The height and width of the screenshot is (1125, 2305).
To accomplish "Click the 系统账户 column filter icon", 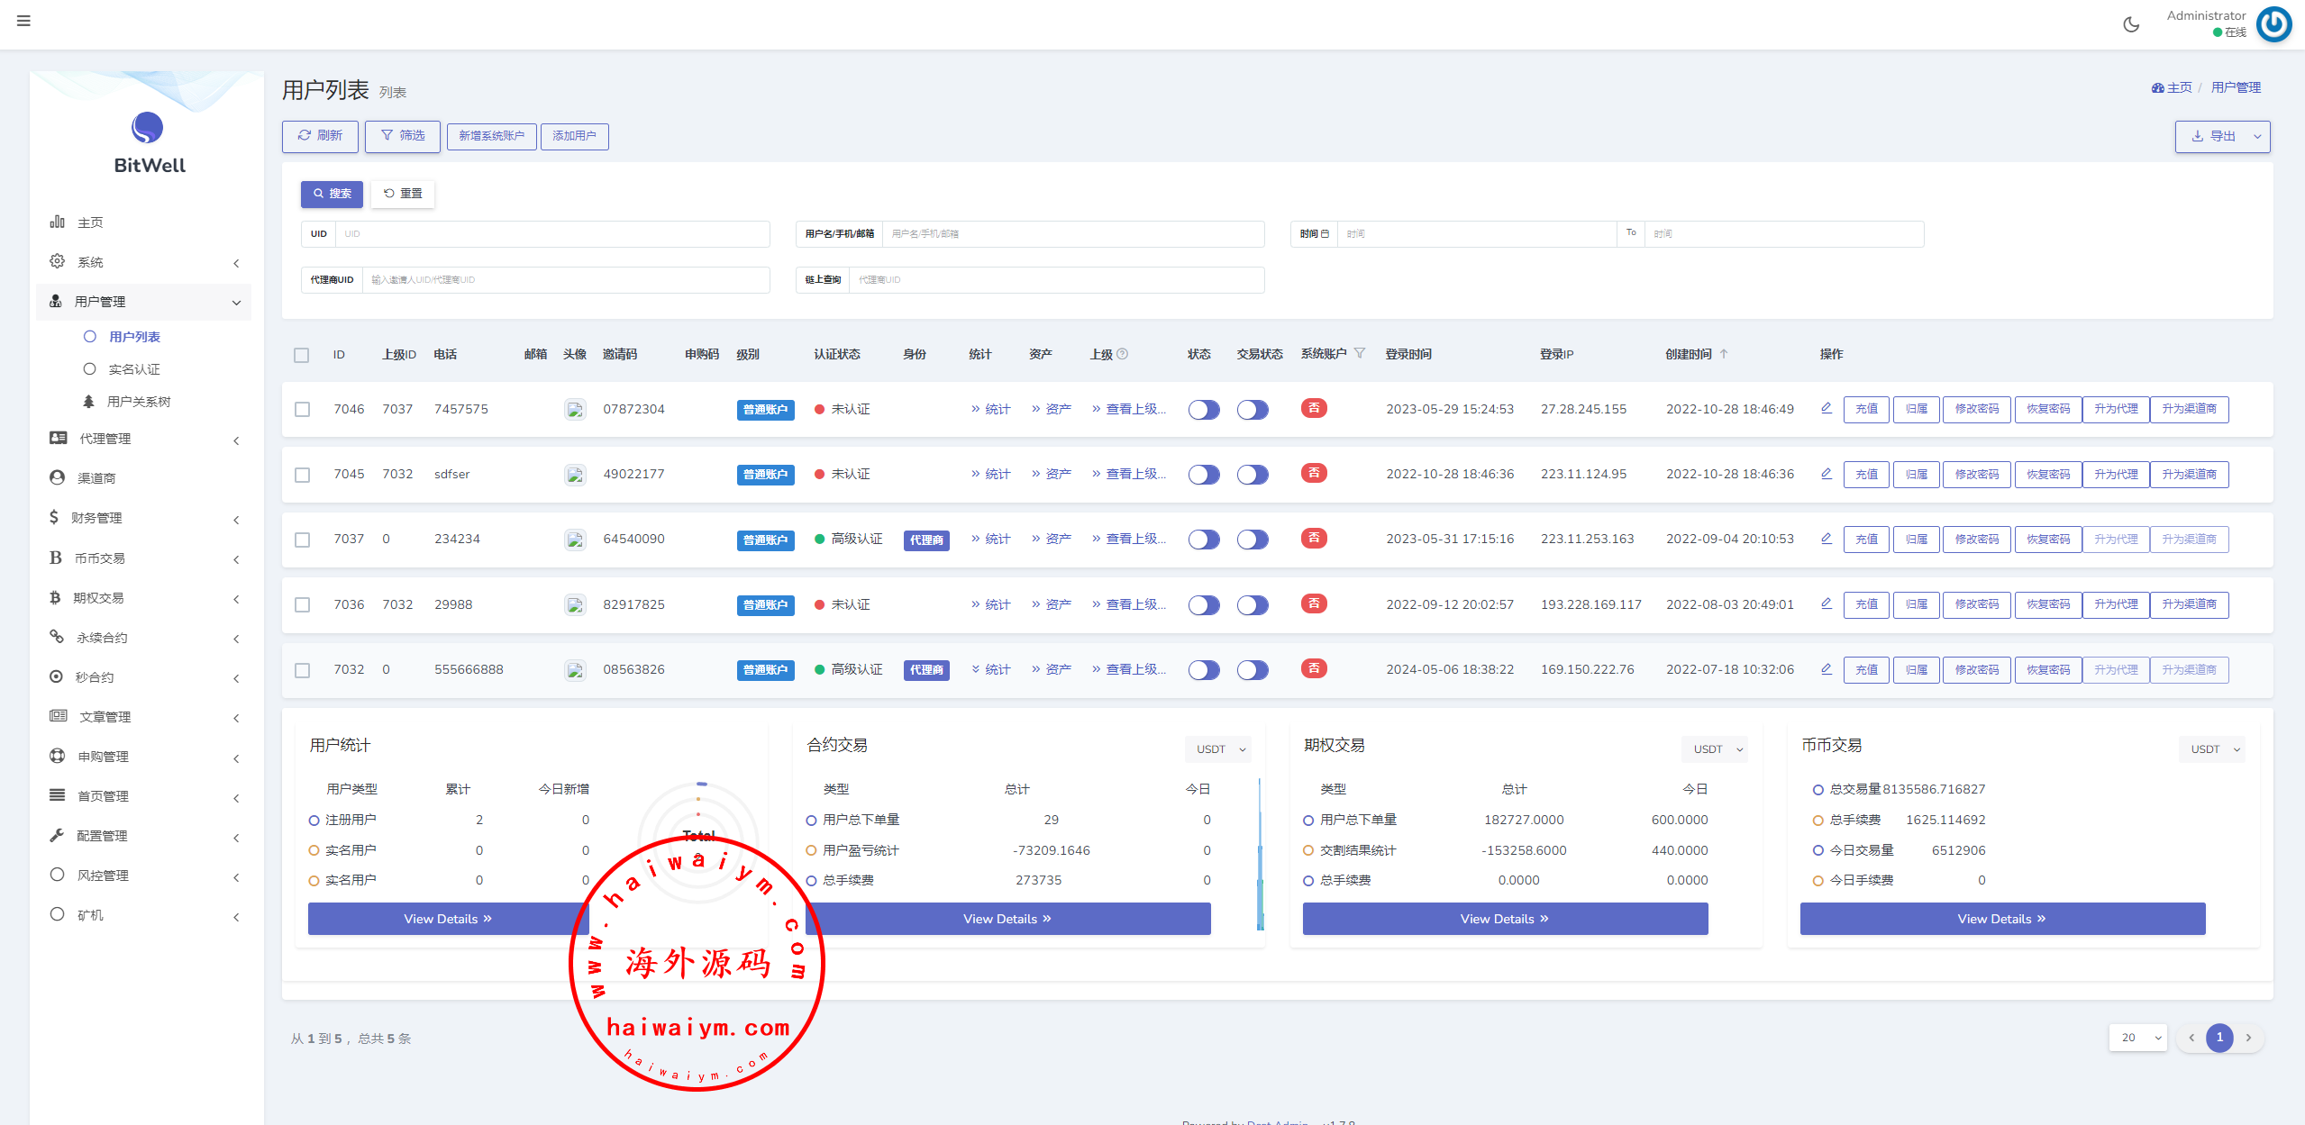I will (x=1360, y=353).
